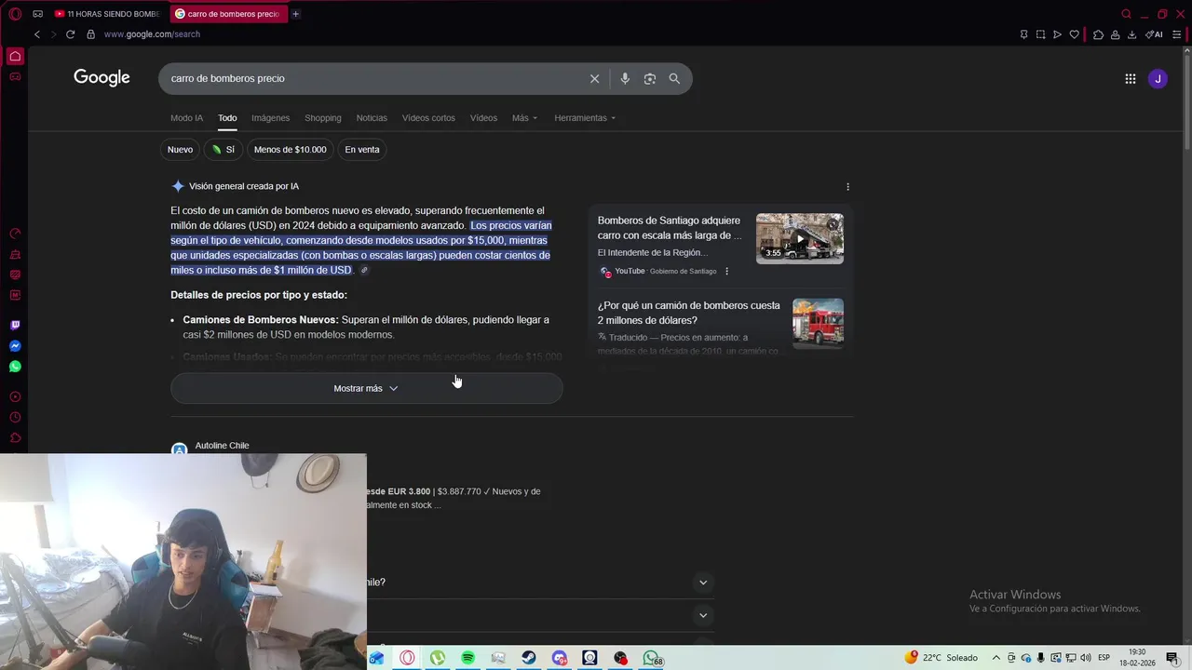
Task: Click the source link icon after highlighted text
Action: pos(364,271)
